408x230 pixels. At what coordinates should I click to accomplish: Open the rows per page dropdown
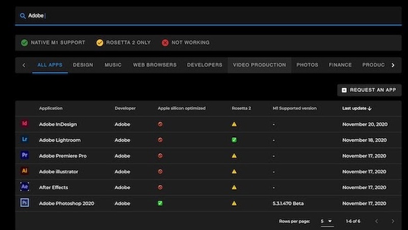(x=326, y=221)
